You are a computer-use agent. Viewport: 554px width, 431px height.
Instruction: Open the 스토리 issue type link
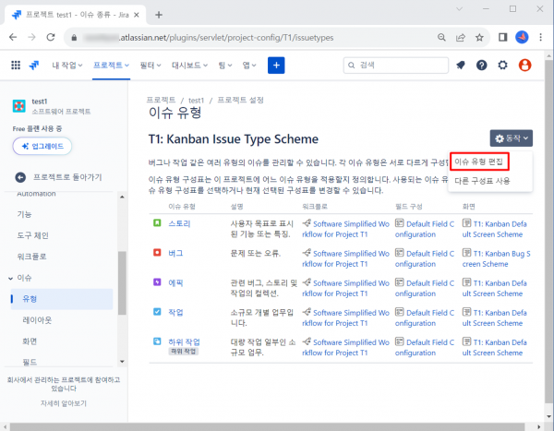(179, 222)
